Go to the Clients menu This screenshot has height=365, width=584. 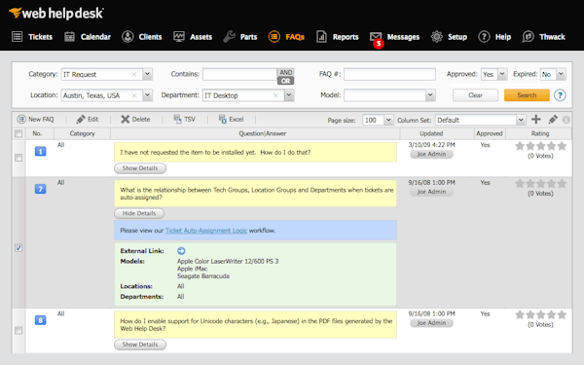pos(150,37)
